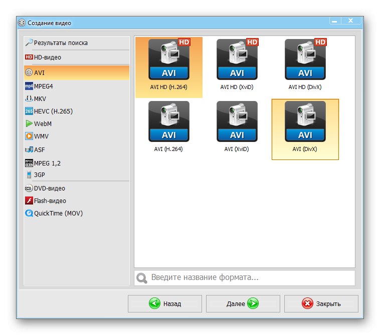
Task: Click the QuickTime logo icon
Action: (29, 213)
